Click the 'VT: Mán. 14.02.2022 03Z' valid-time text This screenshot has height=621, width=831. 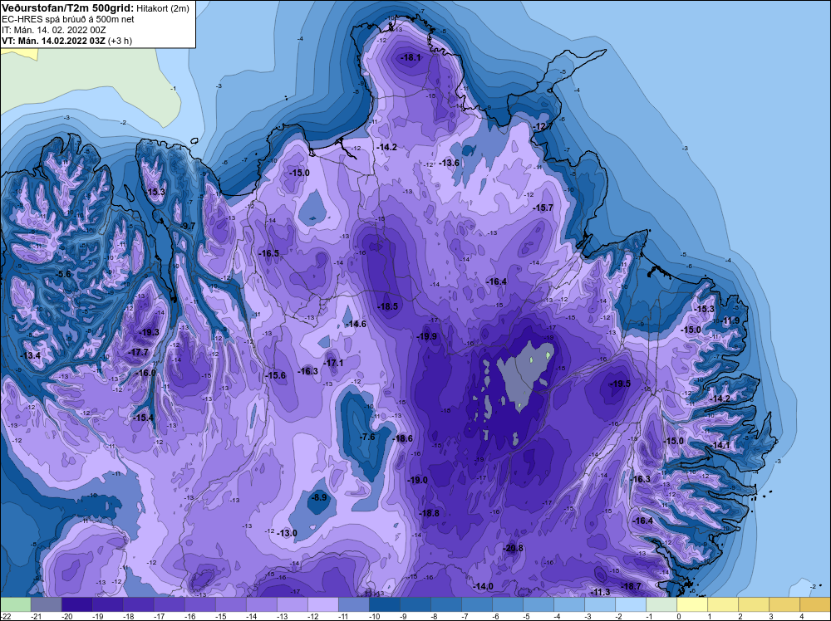[x=53, y=41]
